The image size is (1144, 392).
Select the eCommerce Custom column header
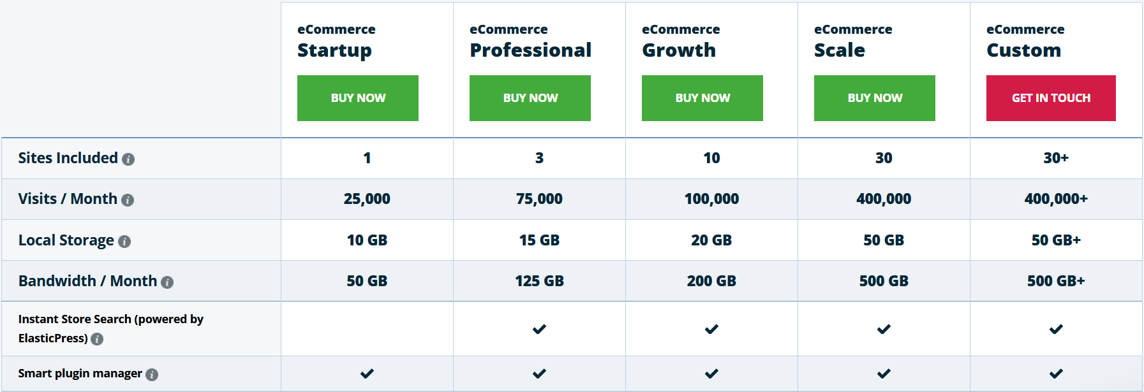pos(1024,41)
